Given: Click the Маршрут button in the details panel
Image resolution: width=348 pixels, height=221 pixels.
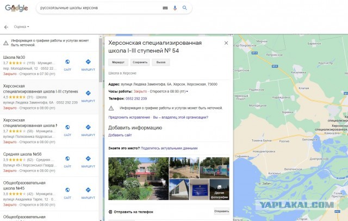Looking at the screenshot, I should [119, 62].
